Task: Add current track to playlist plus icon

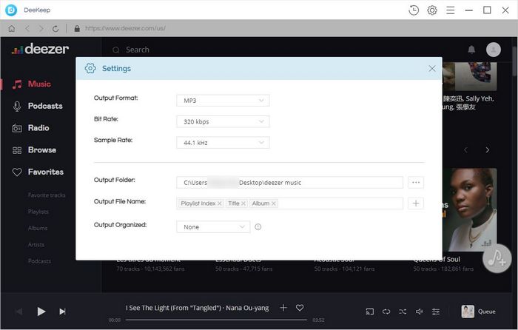Action: [283, 308]
